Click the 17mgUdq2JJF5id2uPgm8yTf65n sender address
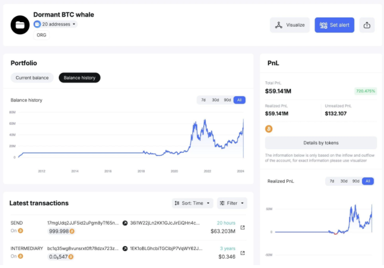384x268 pixels. 83,223
